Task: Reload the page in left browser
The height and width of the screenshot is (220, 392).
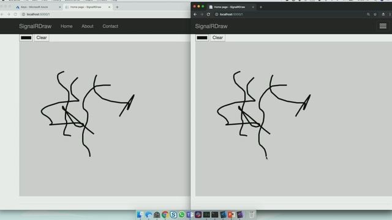Action: point(15,15)
